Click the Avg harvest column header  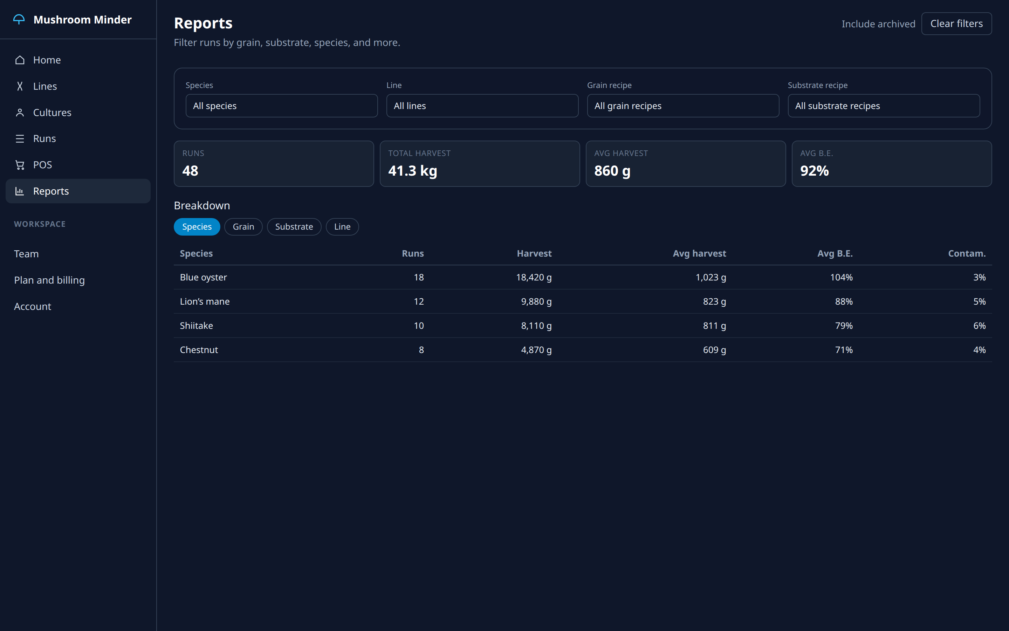point(699,253)
